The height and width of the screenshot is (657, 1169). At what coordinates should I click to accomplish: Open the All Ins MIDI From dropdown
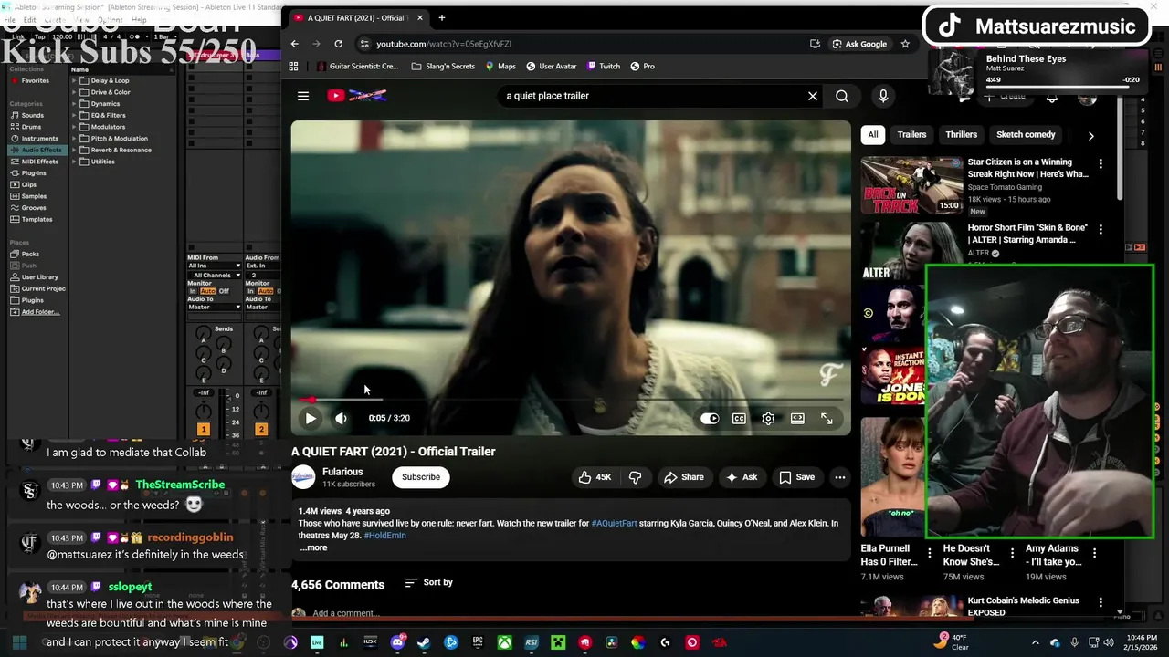tap(215, 266)
